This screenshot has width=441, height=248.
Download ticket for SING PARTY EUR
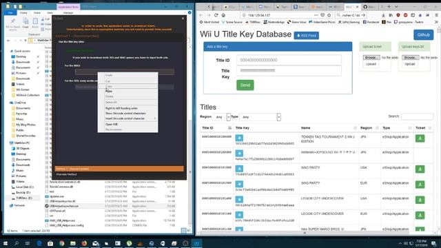click(x=420, y=185)
